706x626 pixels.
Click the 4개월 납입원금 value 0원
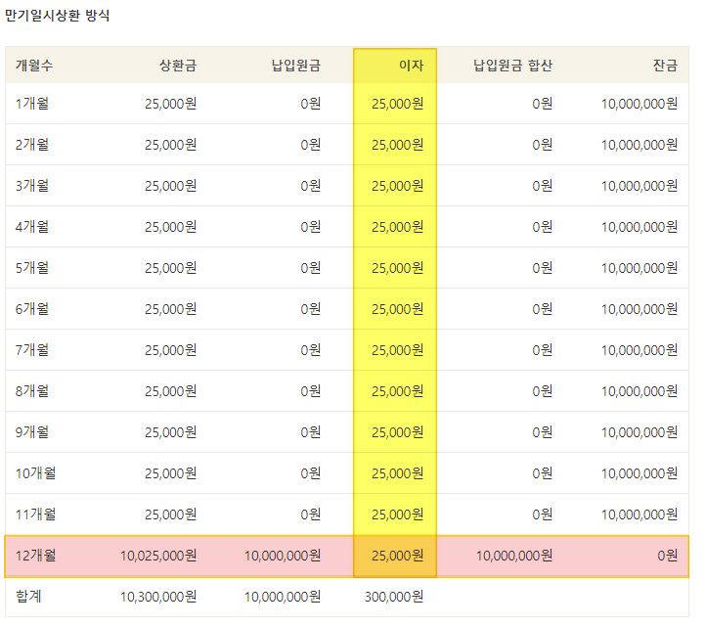311,227
